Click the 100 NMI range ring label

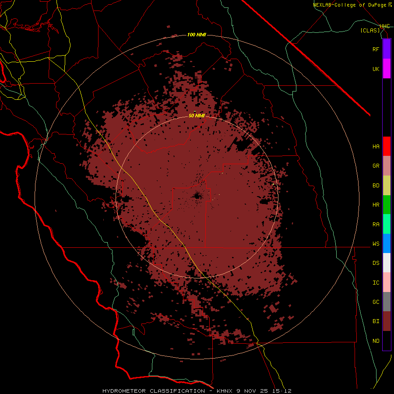197,35
